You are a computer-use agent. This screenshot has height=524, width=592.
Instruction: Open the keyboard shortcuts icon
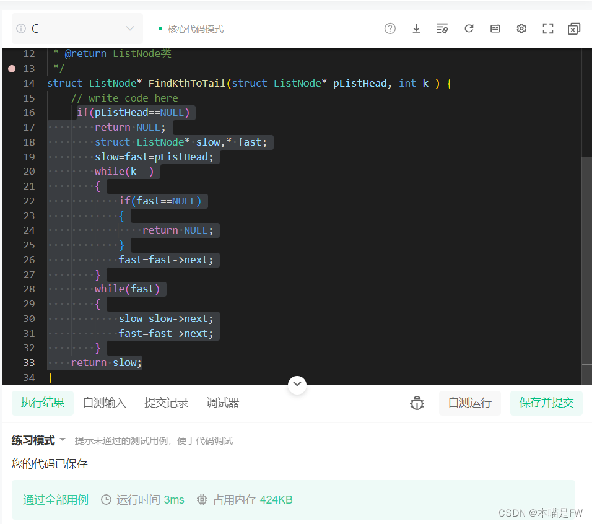495,28
